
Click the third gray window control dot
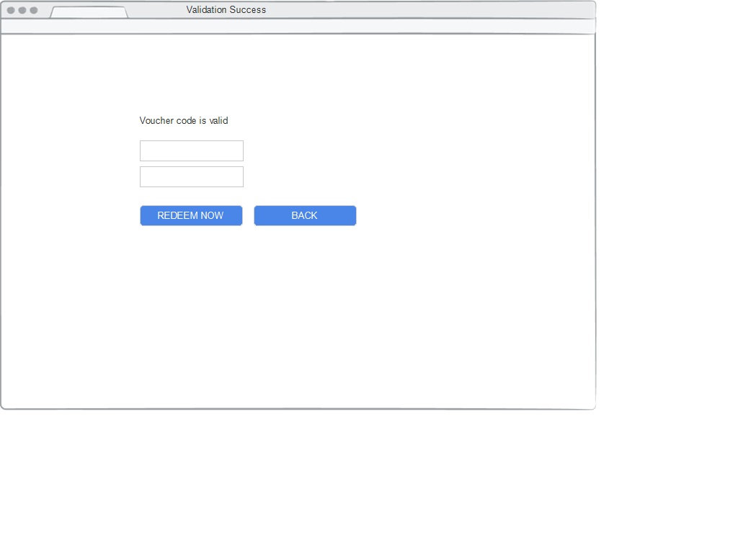(34, 10)
